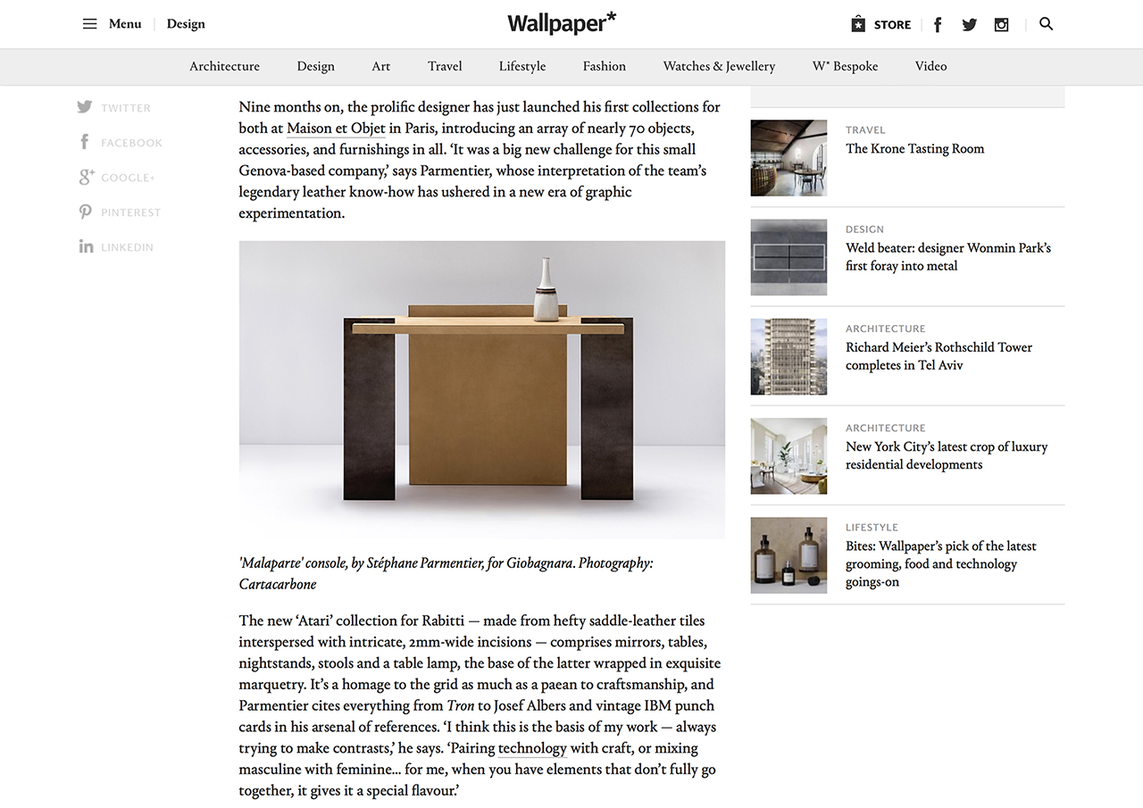Open The Krone Tasting Room article

914,149
